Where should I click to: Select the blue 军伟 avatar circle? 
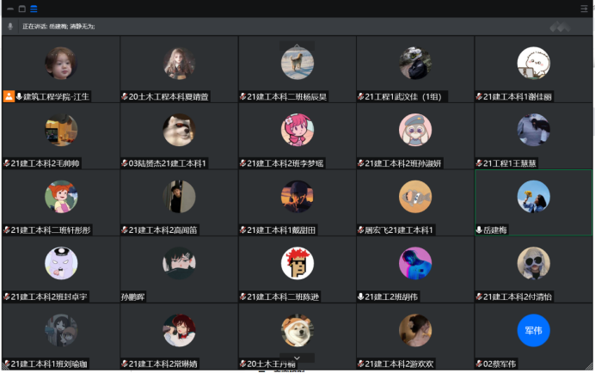coord(533,330)
